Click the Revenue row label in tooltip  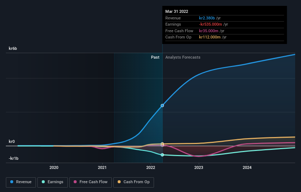click(x=173, y=18)
